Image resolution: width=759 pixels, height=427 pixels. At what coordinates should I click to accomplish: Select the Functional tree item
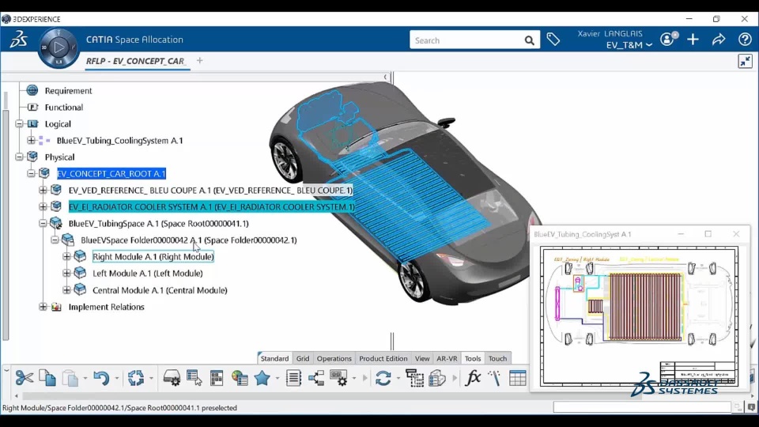tap(64, 107)
